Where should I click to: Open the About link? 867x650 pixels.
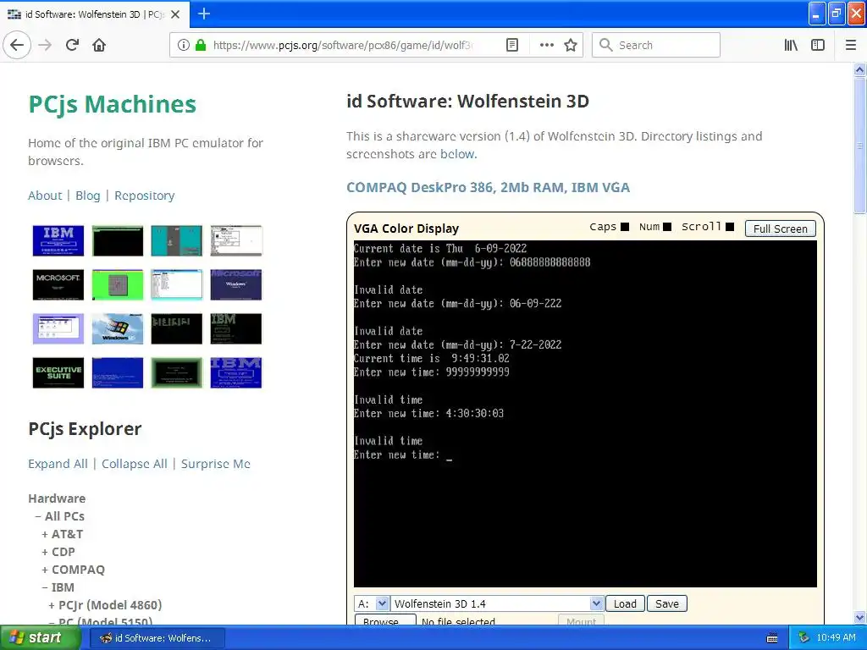point(45,196)
